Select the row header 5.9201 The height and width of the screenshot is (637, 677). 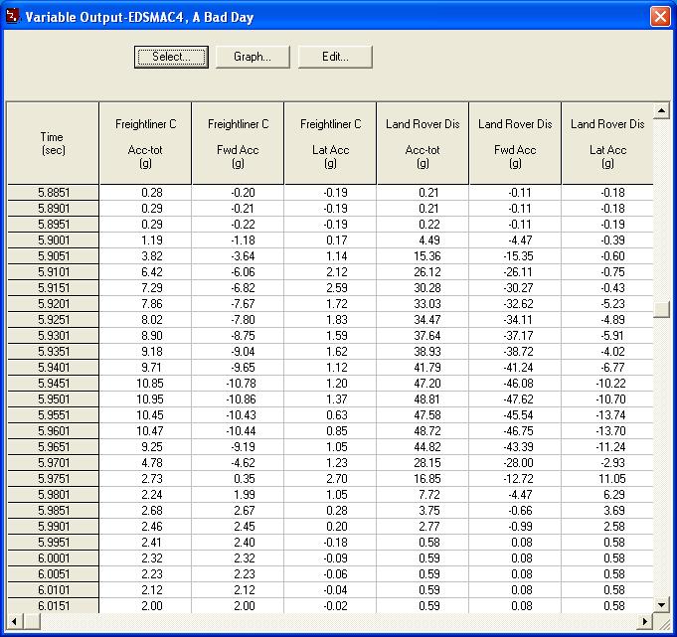53,304
